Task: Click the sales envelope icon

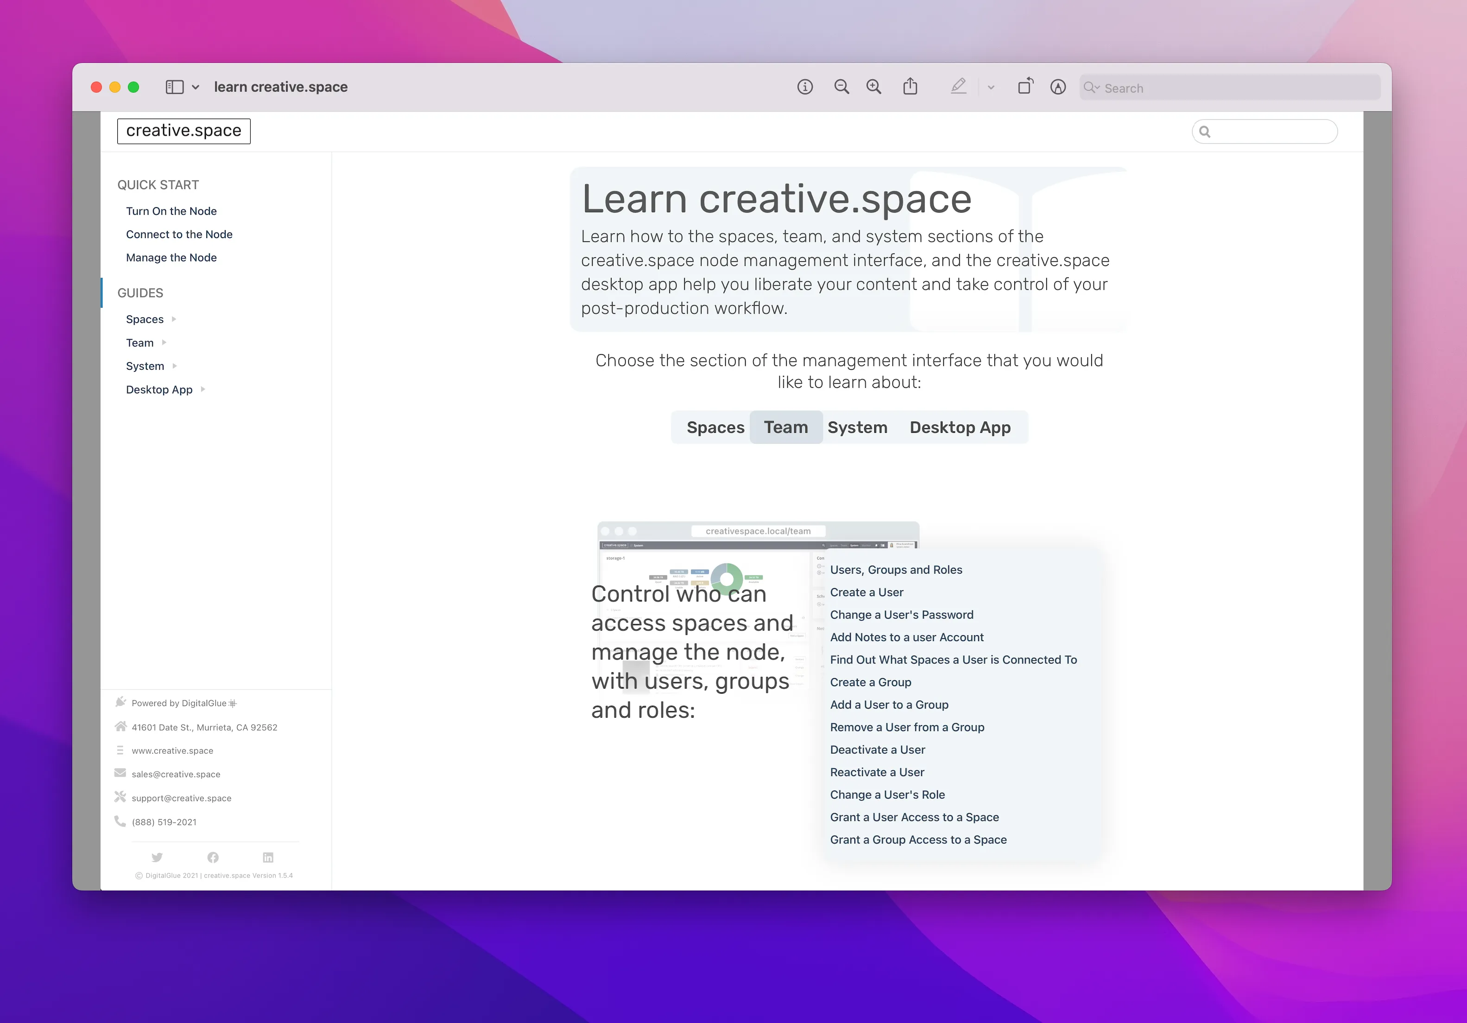Action: point(120,773)
